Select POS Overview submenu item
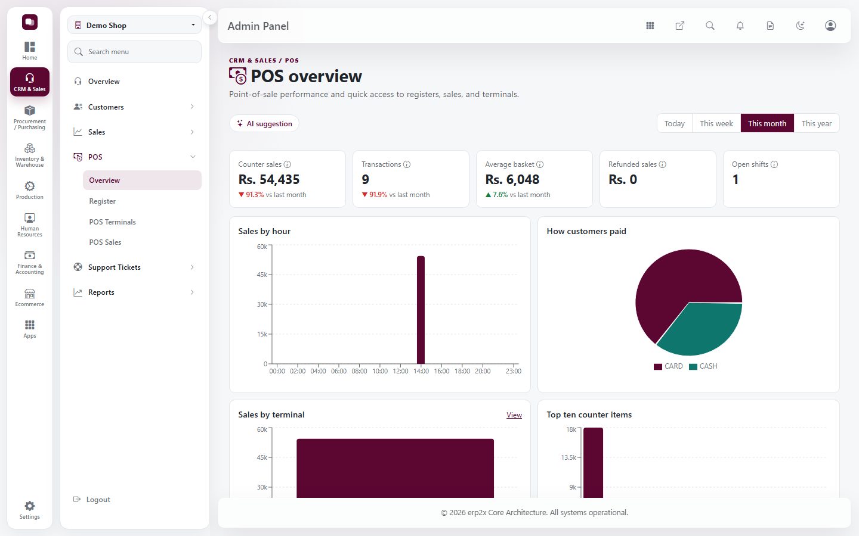 [142, 180]
